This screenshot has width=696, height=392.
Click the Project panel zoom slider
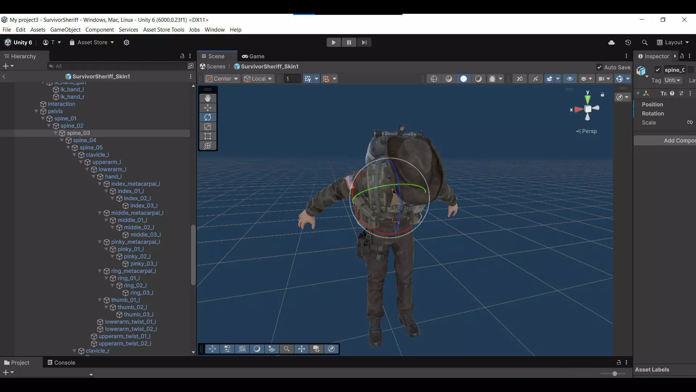[614, 373]
